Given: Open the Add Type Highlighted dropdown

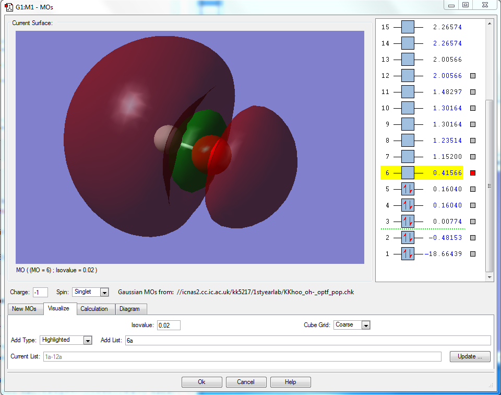Looking at the screenshot, I should pos(87,340).
